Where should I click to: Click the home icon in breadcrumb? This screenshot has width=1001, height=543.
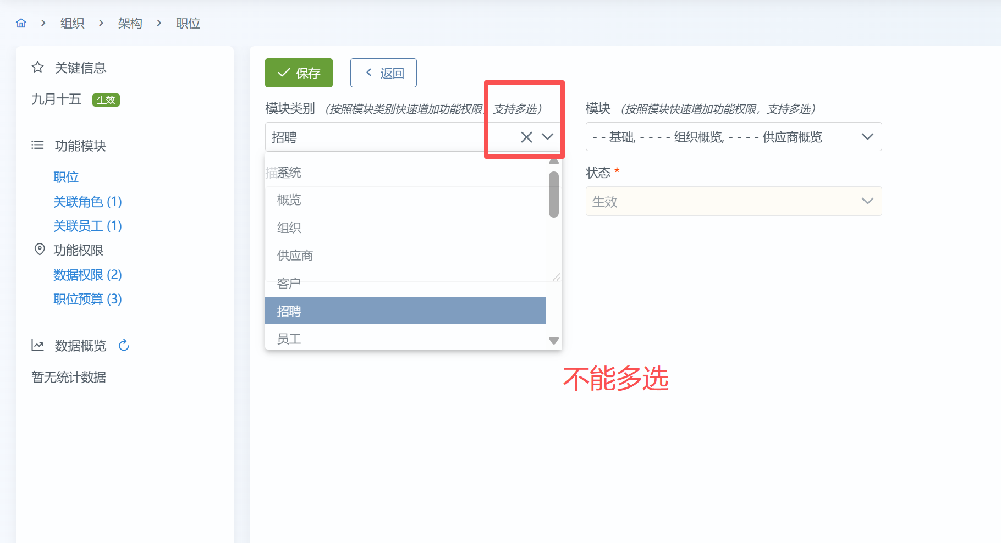tap(21, 23)
